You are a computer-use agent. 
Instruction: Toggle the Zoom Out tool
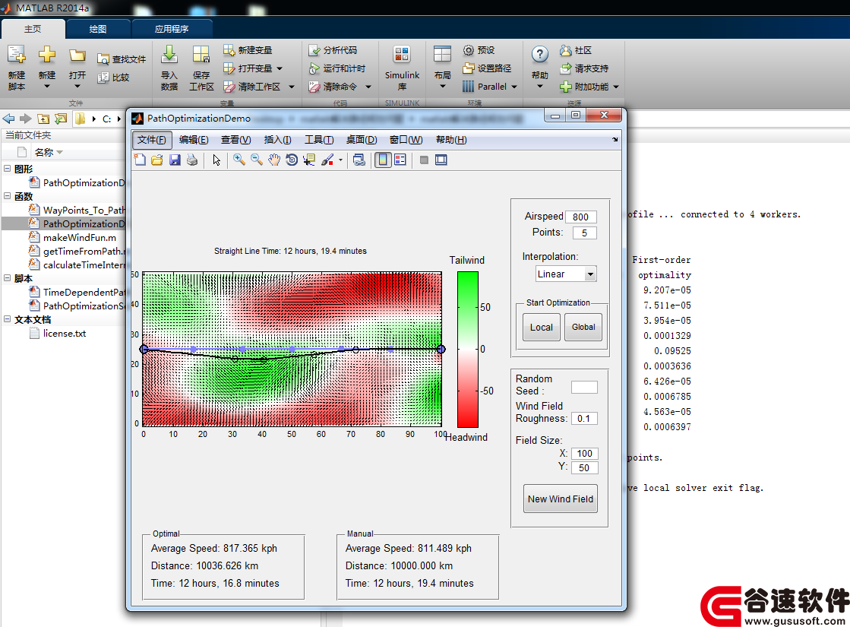tap(257, 160)
